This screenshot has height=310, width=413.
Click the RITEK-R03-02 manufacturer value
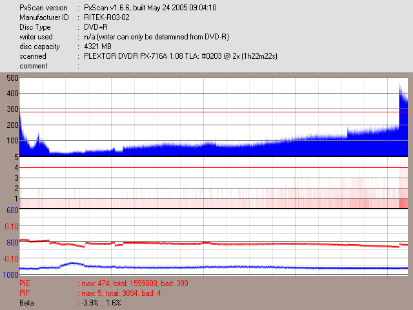[106, 17]
